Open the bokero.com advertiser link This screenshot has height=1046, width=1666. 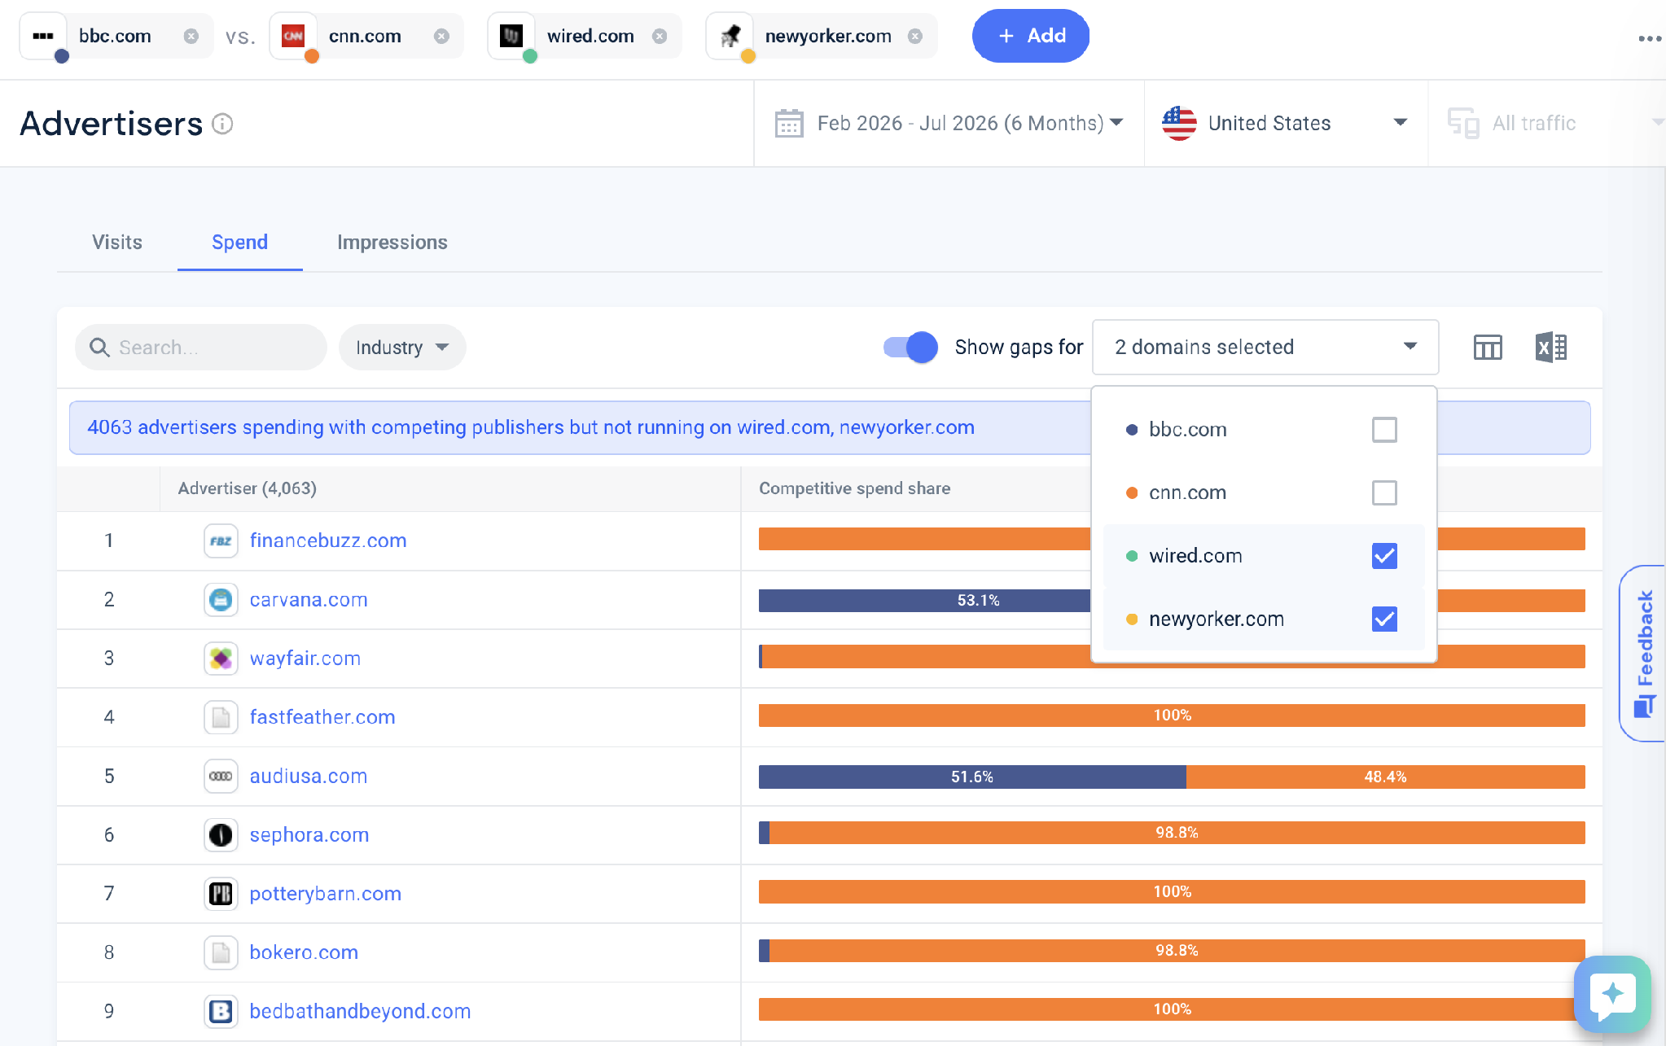(304, 952)
